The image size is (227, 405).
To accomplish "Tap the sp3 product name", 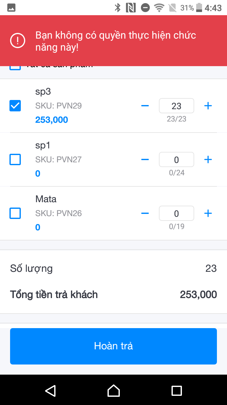I will point(43,91).
